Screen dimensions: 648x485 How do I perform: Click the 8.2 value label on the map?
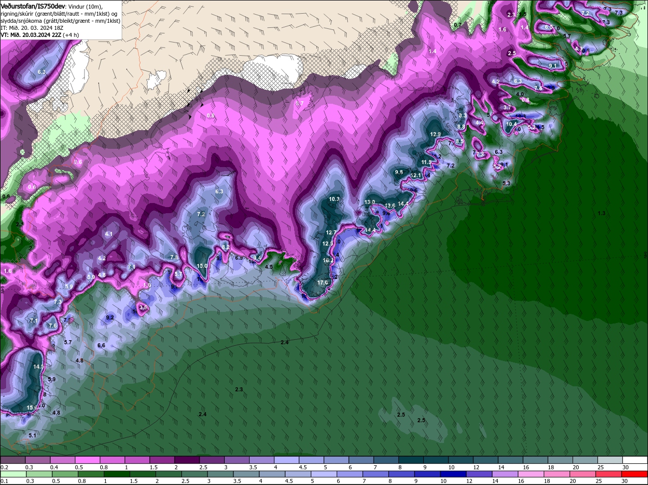226,247
